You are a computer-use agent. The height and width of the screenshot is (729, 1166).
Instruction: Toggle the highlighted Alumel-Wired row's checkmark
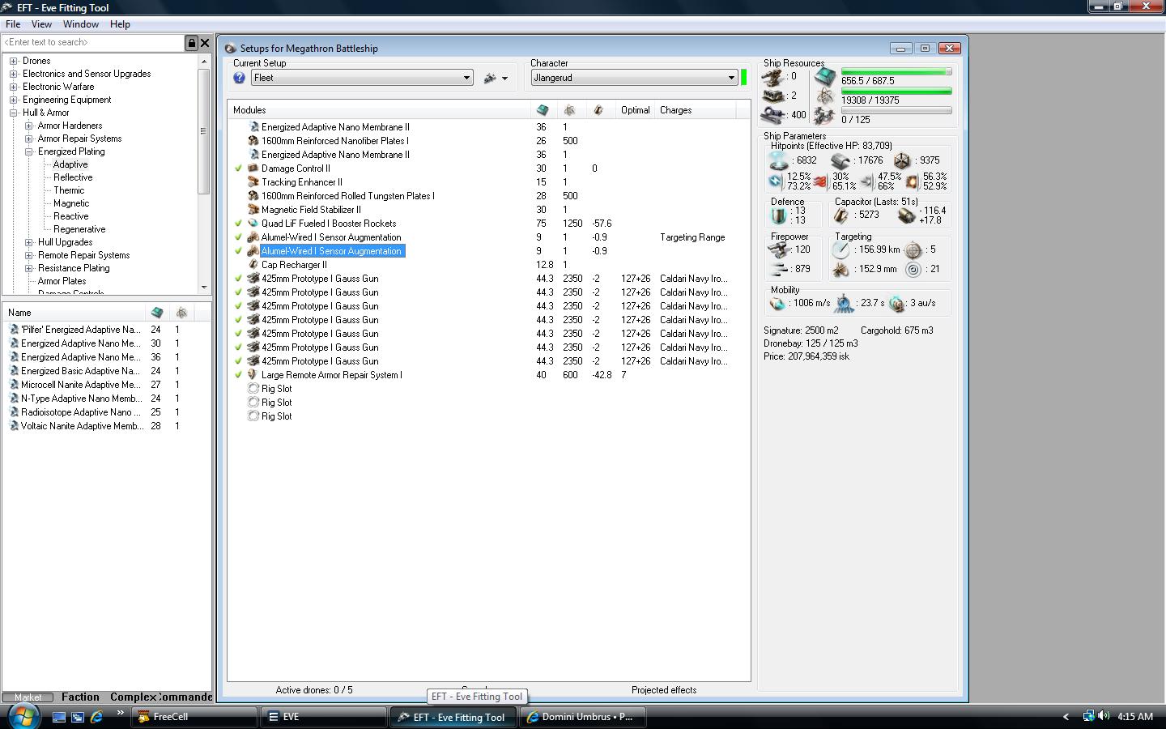click(x=238, y=251)
